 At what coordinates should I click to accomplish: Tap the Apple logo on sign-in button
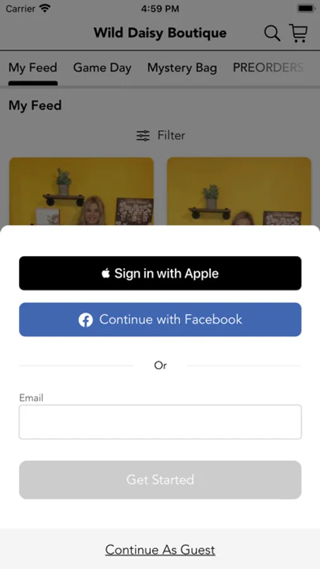(x=106, y=273)
